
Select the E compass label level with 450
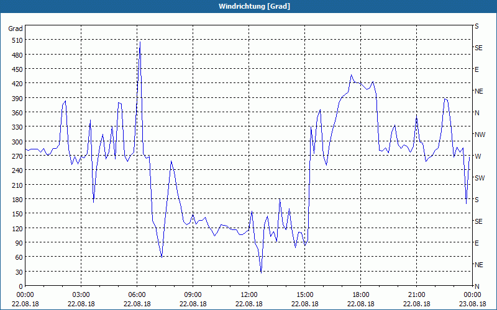pos(476,69)
